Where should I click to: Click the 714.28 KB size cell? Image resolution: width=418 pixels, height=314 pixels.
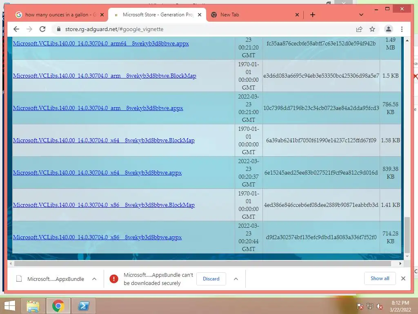click(x=390, y=238)
